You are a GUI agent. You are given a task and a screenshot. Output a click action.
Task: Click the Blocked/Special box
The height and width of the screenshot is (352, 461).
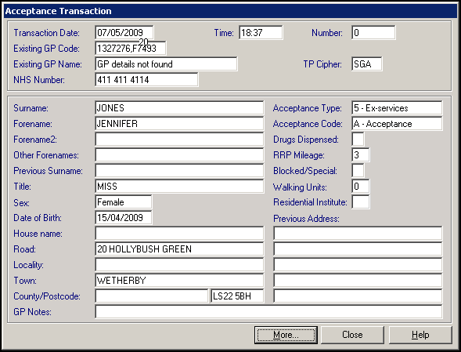pyautogui.click(x=358, y=171)
